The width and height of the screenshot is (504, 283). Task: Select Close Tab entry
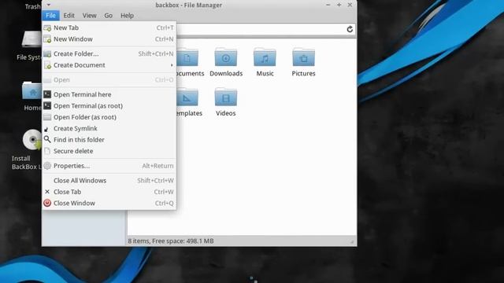pos(109,192)
